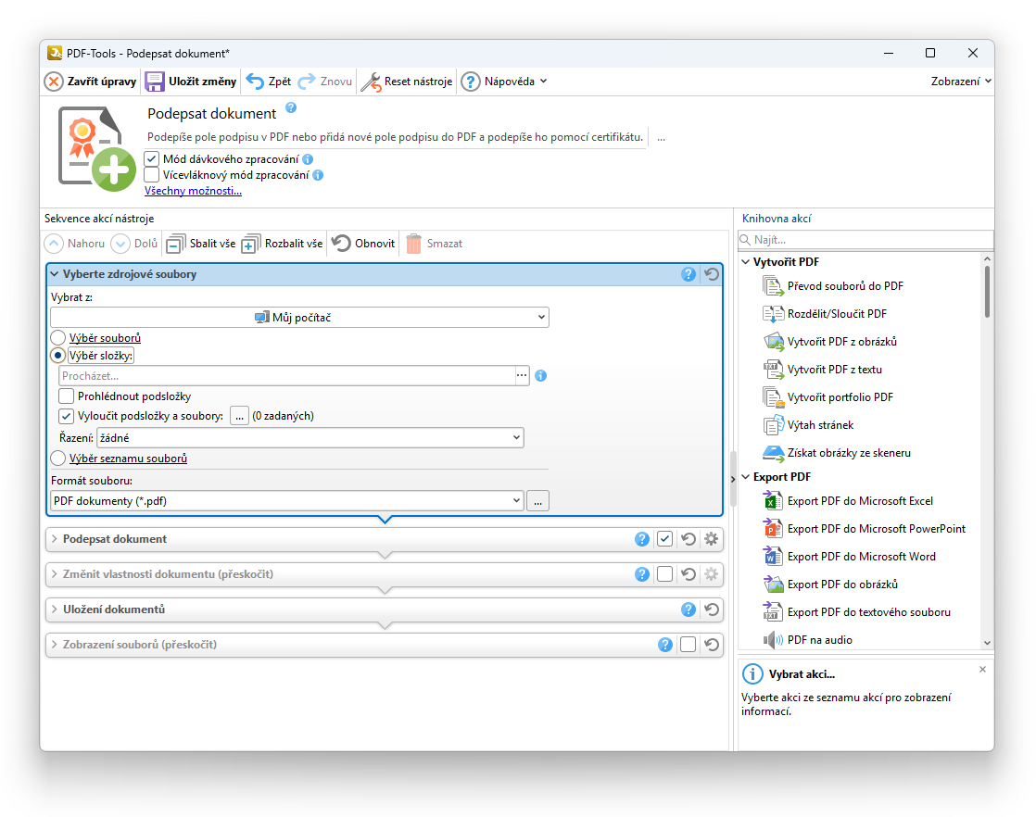This screenshot has width=1036, height=817.
Task: Enable Prohlédnout podsložky checkbox
Action: tap(66, 396)
